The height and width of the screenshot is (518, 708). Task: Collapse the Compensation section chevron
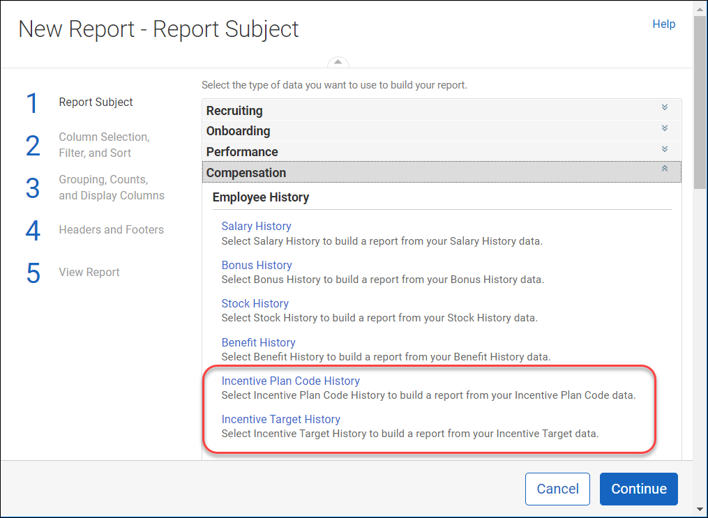663,170
